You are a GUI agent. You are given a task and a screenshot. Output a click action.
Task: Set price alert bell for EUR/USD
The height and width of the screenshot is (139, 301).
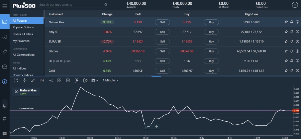[292, 41]
